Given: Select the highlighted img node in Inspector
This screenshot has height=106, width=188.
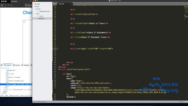Looking at the screenshot, I should click(x=16, y=85).
